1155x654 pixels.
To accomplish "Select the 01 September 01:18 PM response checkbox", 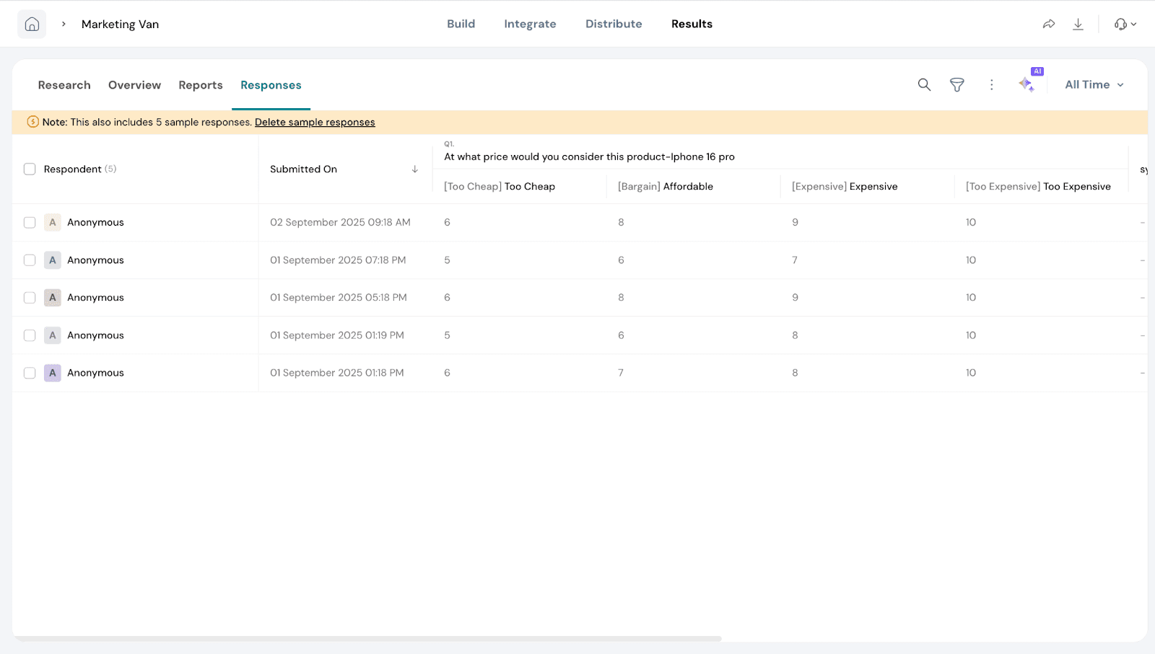I will tap(30, 373).
